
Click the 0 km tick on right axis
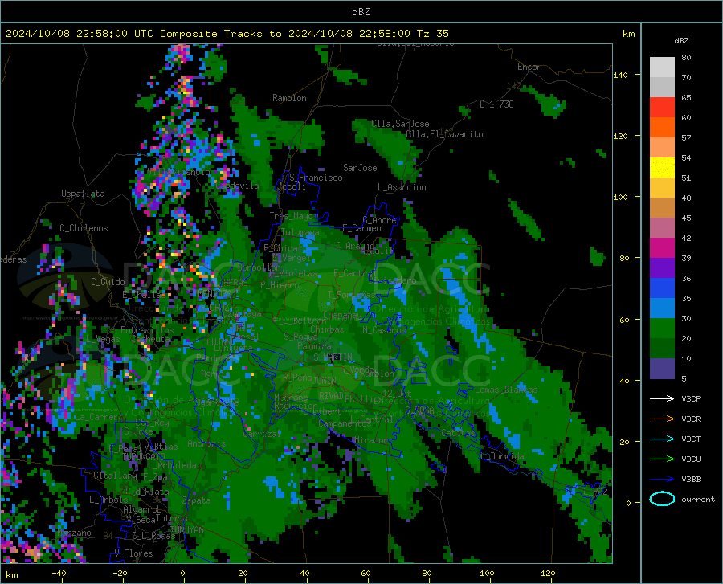coord(628,503)
